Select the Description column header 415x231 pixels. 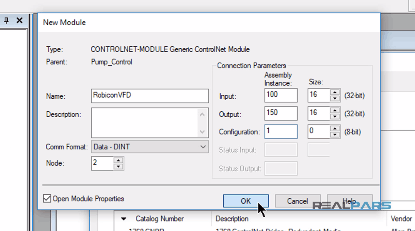click(x=233, y=219)
